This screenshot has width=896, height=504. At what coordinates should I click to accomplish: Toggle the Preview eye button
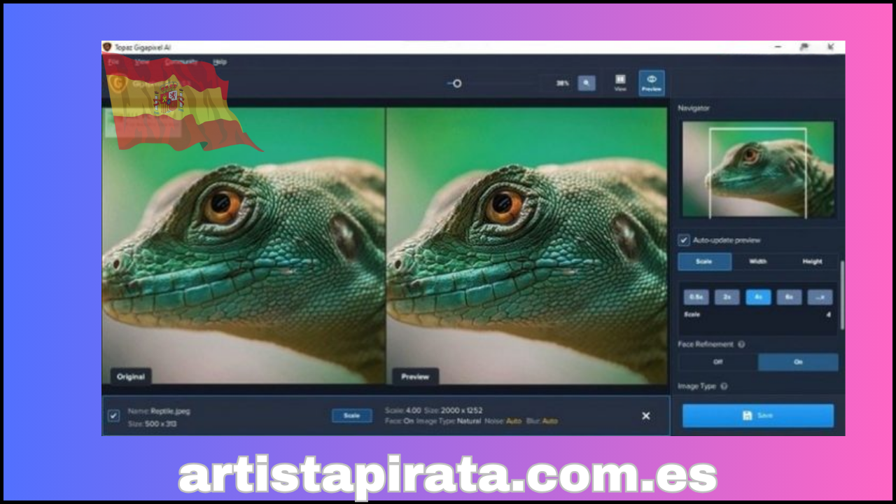[652, 83]
